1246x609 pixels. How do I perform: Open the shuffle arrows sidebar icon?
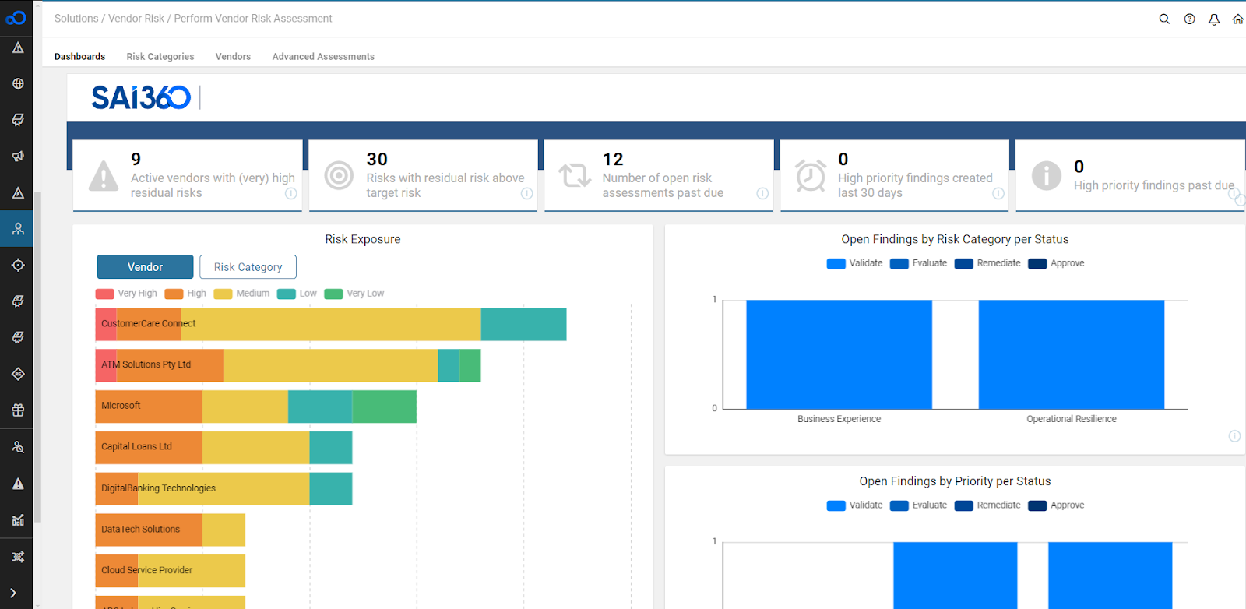18,556
